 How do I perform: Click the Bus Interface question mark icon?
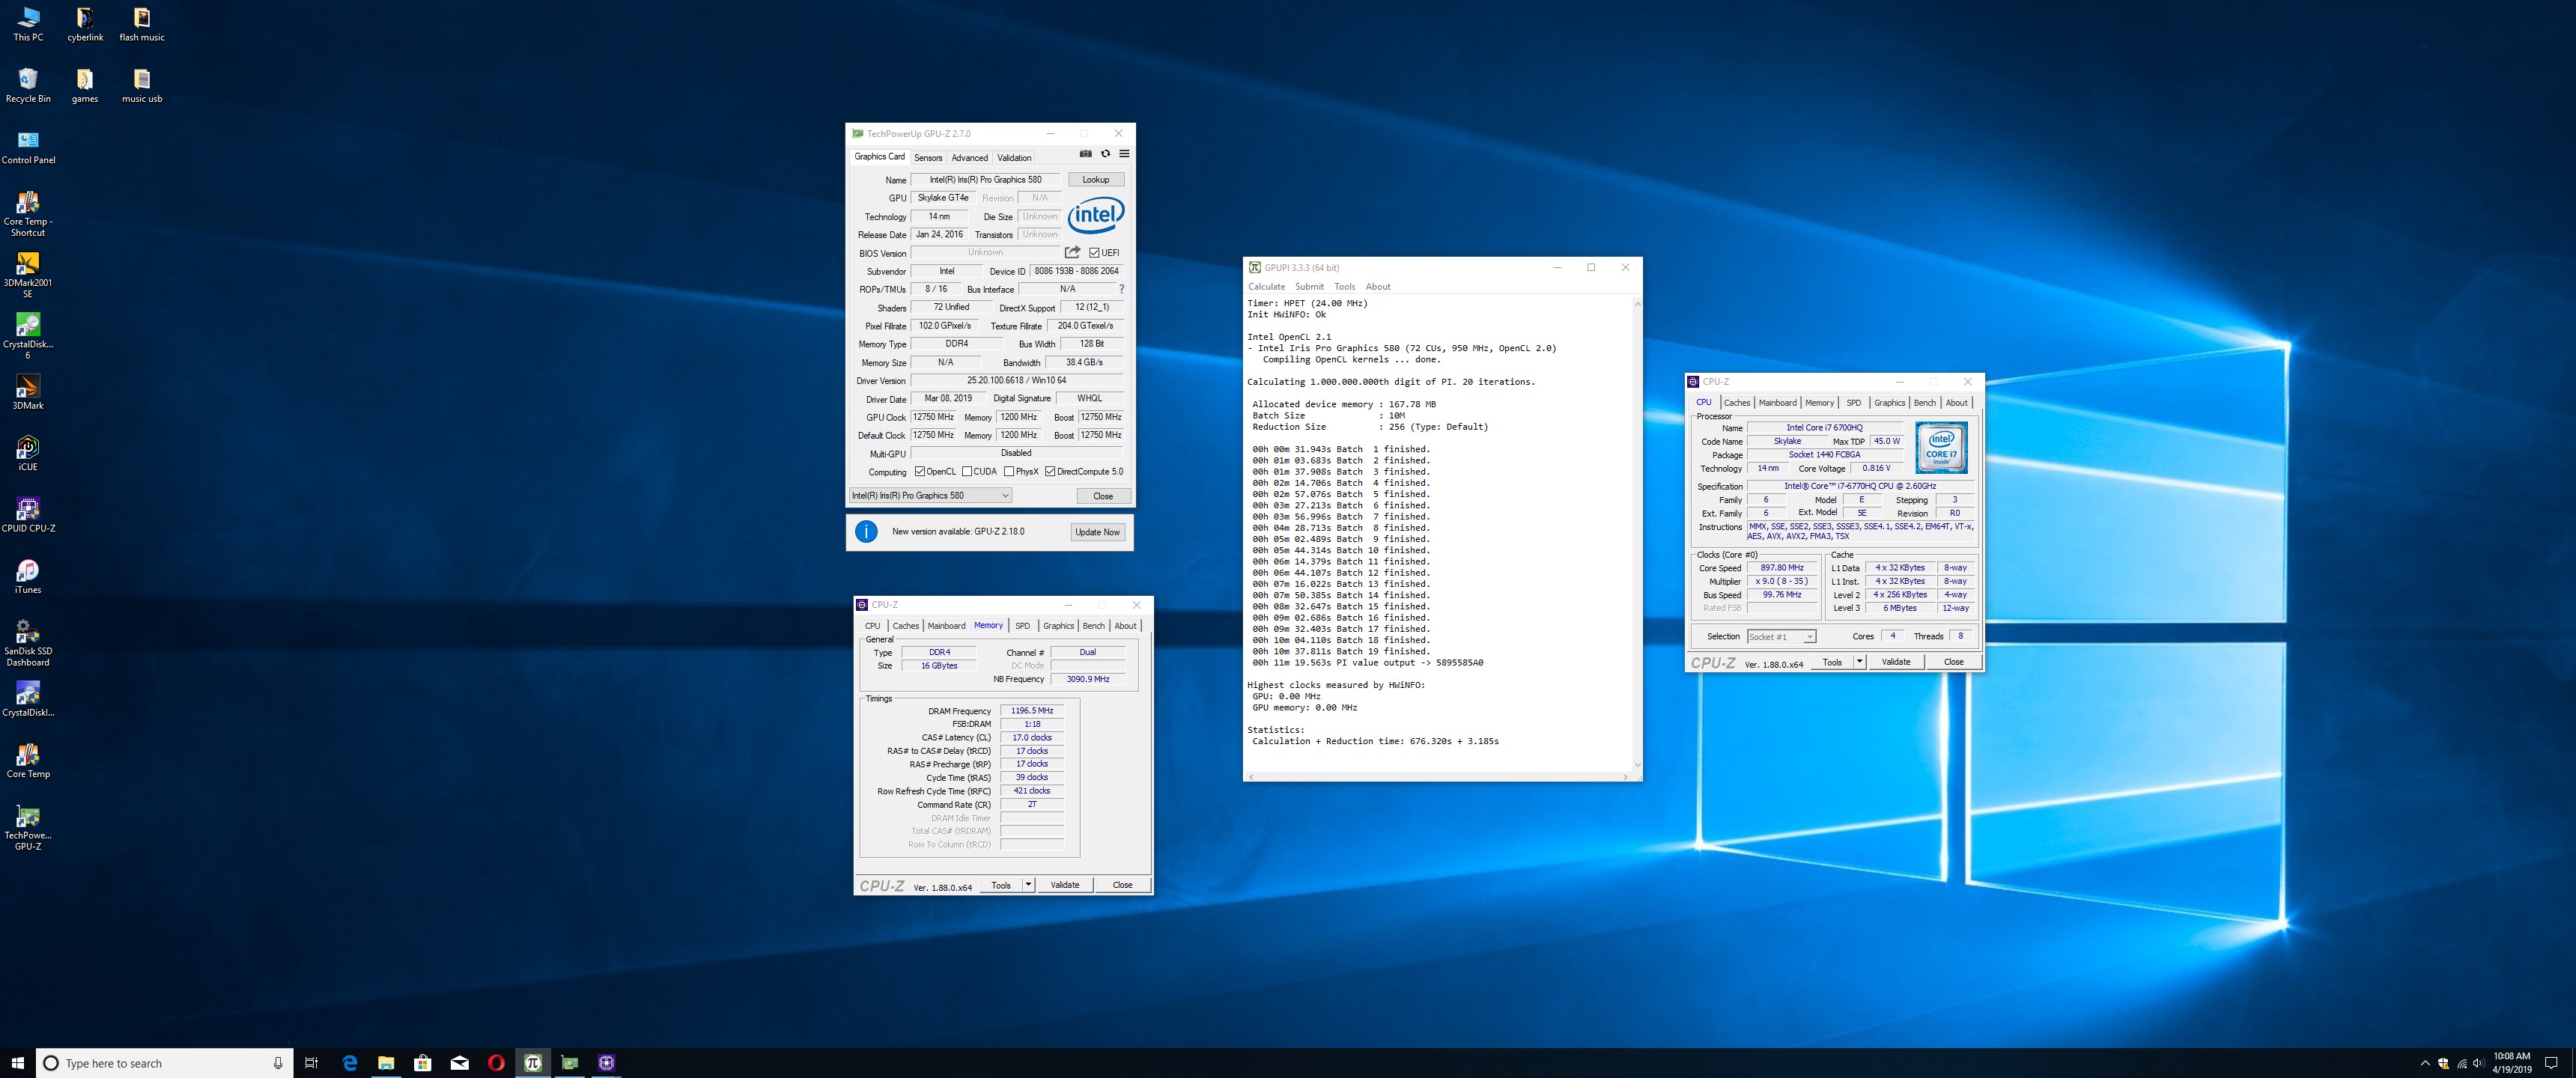click(1121, 289)
